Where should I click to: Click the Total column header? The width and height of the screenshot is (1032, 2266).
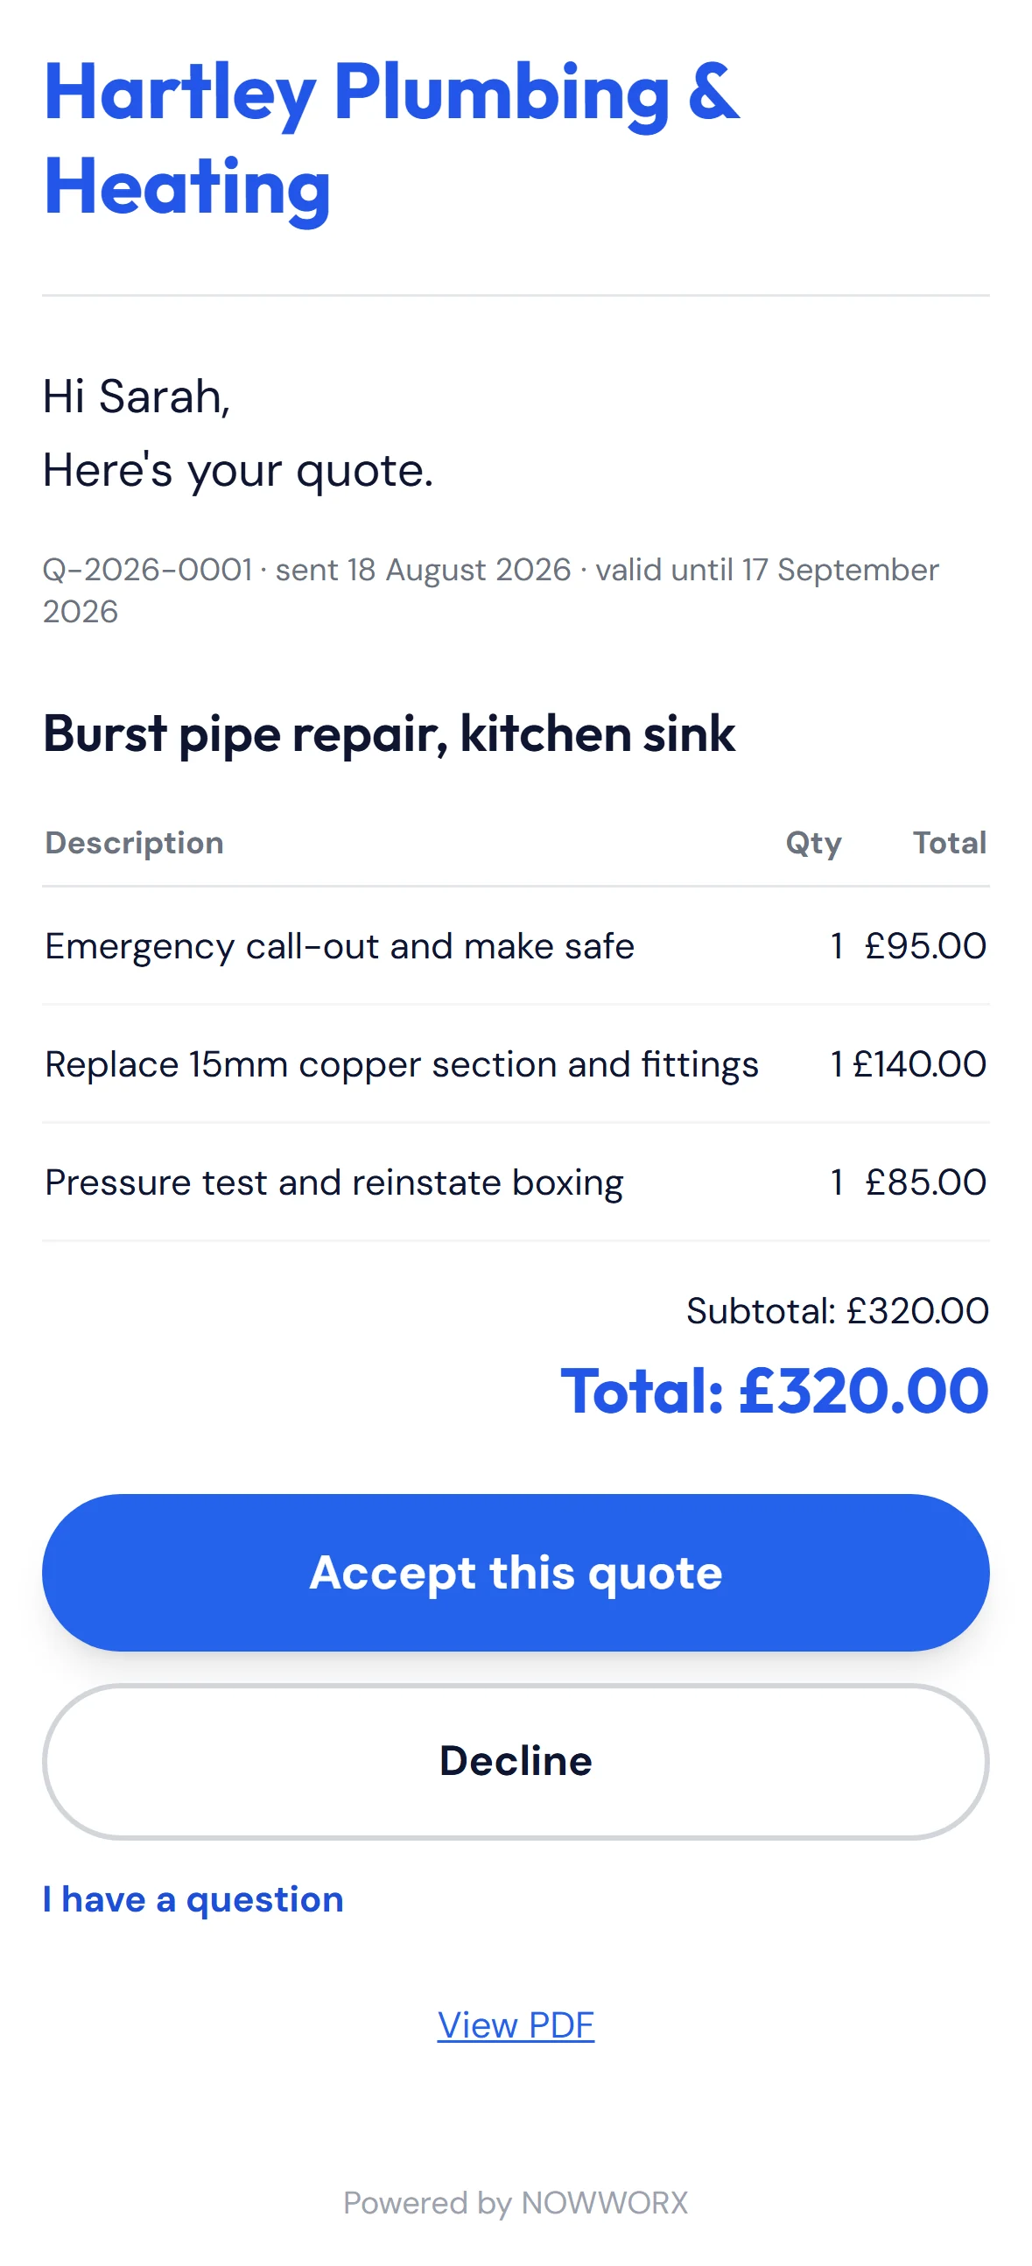coord(950,843)
